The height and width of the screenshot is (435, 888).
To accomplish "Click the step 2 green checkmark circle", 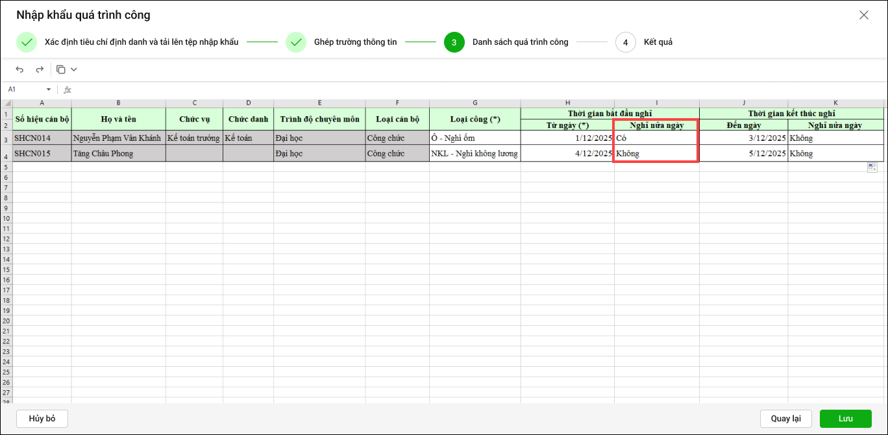I will click(x=296, y=42).
